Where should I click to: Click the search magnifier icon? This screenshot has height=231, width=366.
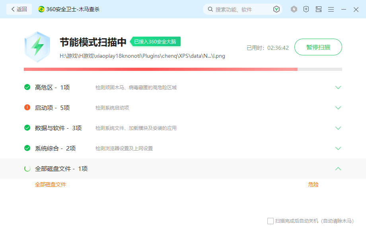pos(210,9)
